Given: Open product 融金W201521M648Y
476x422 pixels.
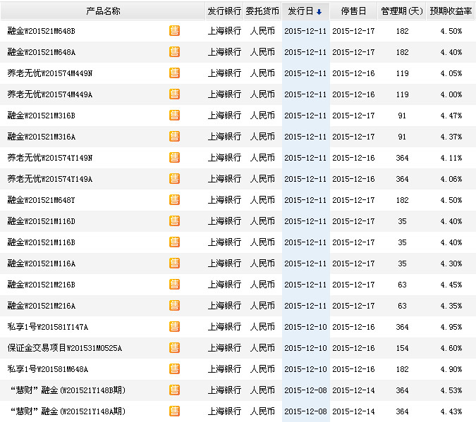Looking at the screenshot, I should [x=42, y=200].
